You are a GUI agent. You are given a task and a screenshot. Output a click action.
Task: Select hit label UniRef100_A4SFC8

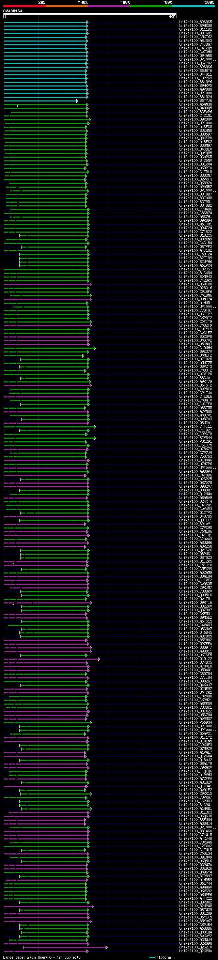click(x=196, y=127)
